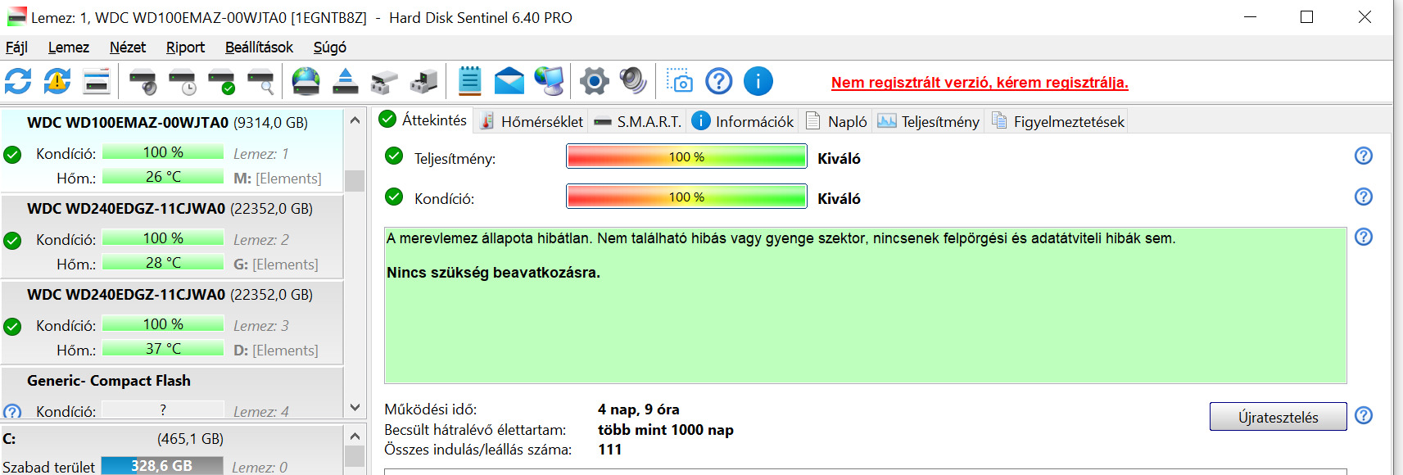Viewport: 1403px width, 475px height.
Task: Click the G: [Elements] drive label
Action: point(276,264)
